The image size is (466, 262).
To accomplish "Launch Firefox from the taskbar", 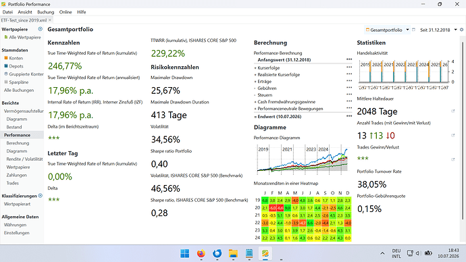I will pyautogui.click(x=201, y=253).
